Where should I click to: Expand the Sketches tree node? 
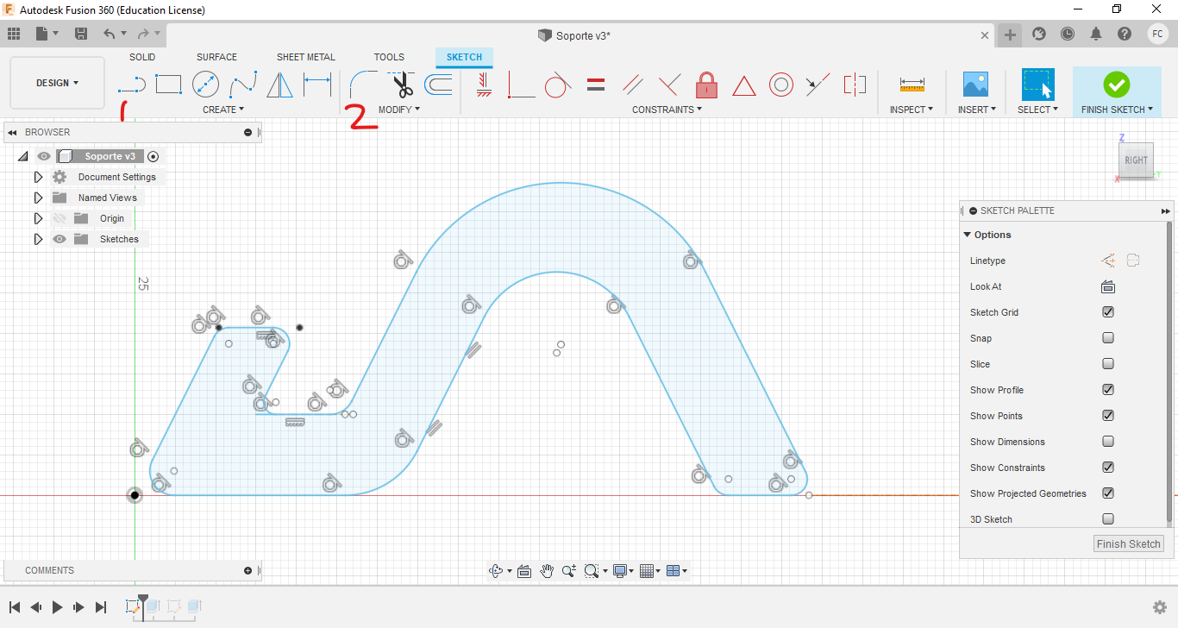click(x=38, y=239)
